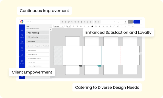Click the copy icon next to scissors
The image size is (163, 98).
point(69,22)
